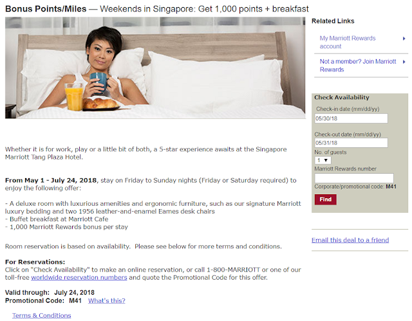
Task: Click the For Reservations heading
Action: click(35, 262)
